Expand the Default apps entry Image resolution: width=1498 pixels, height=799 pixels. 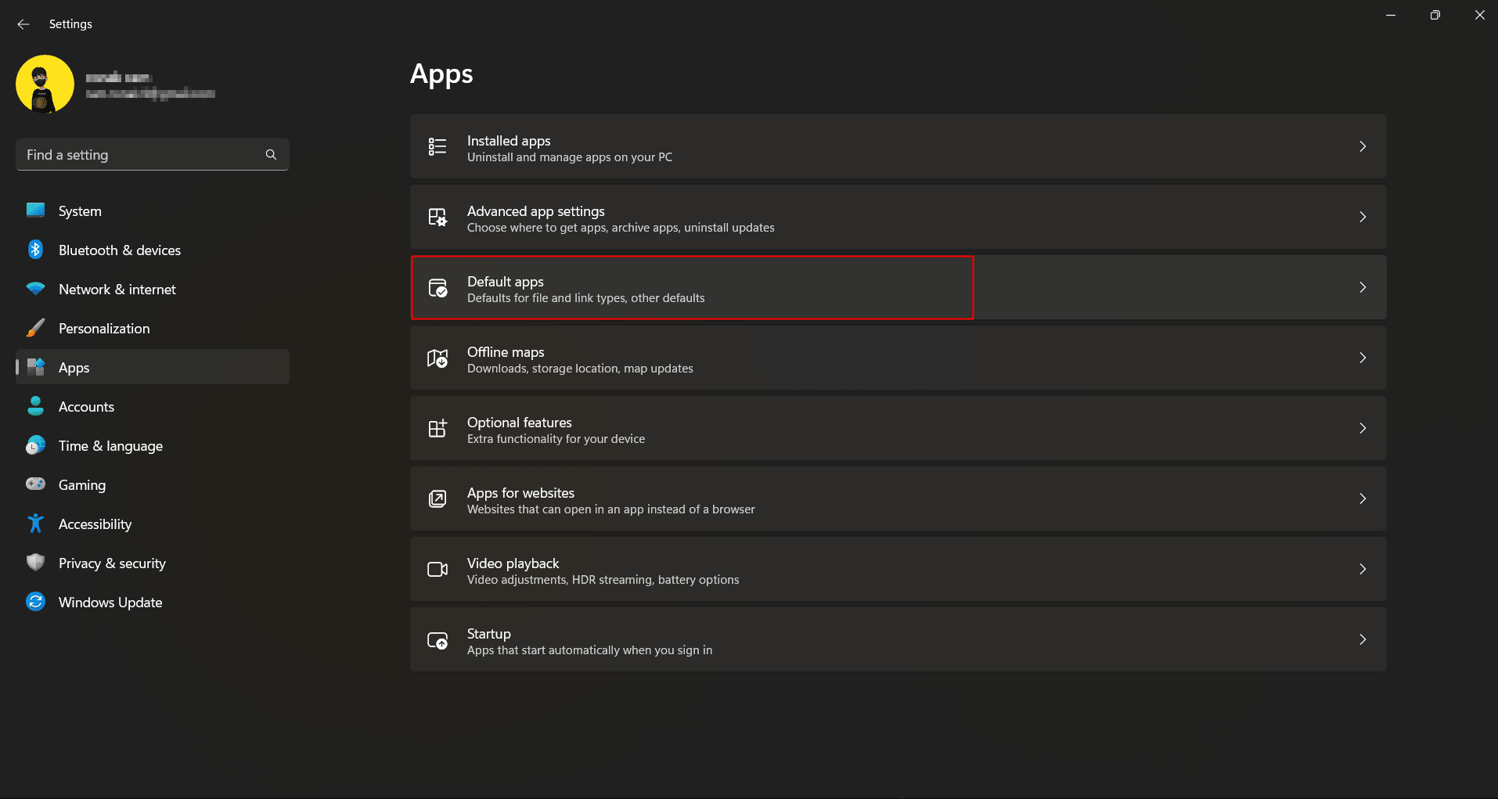[1363, 287]
